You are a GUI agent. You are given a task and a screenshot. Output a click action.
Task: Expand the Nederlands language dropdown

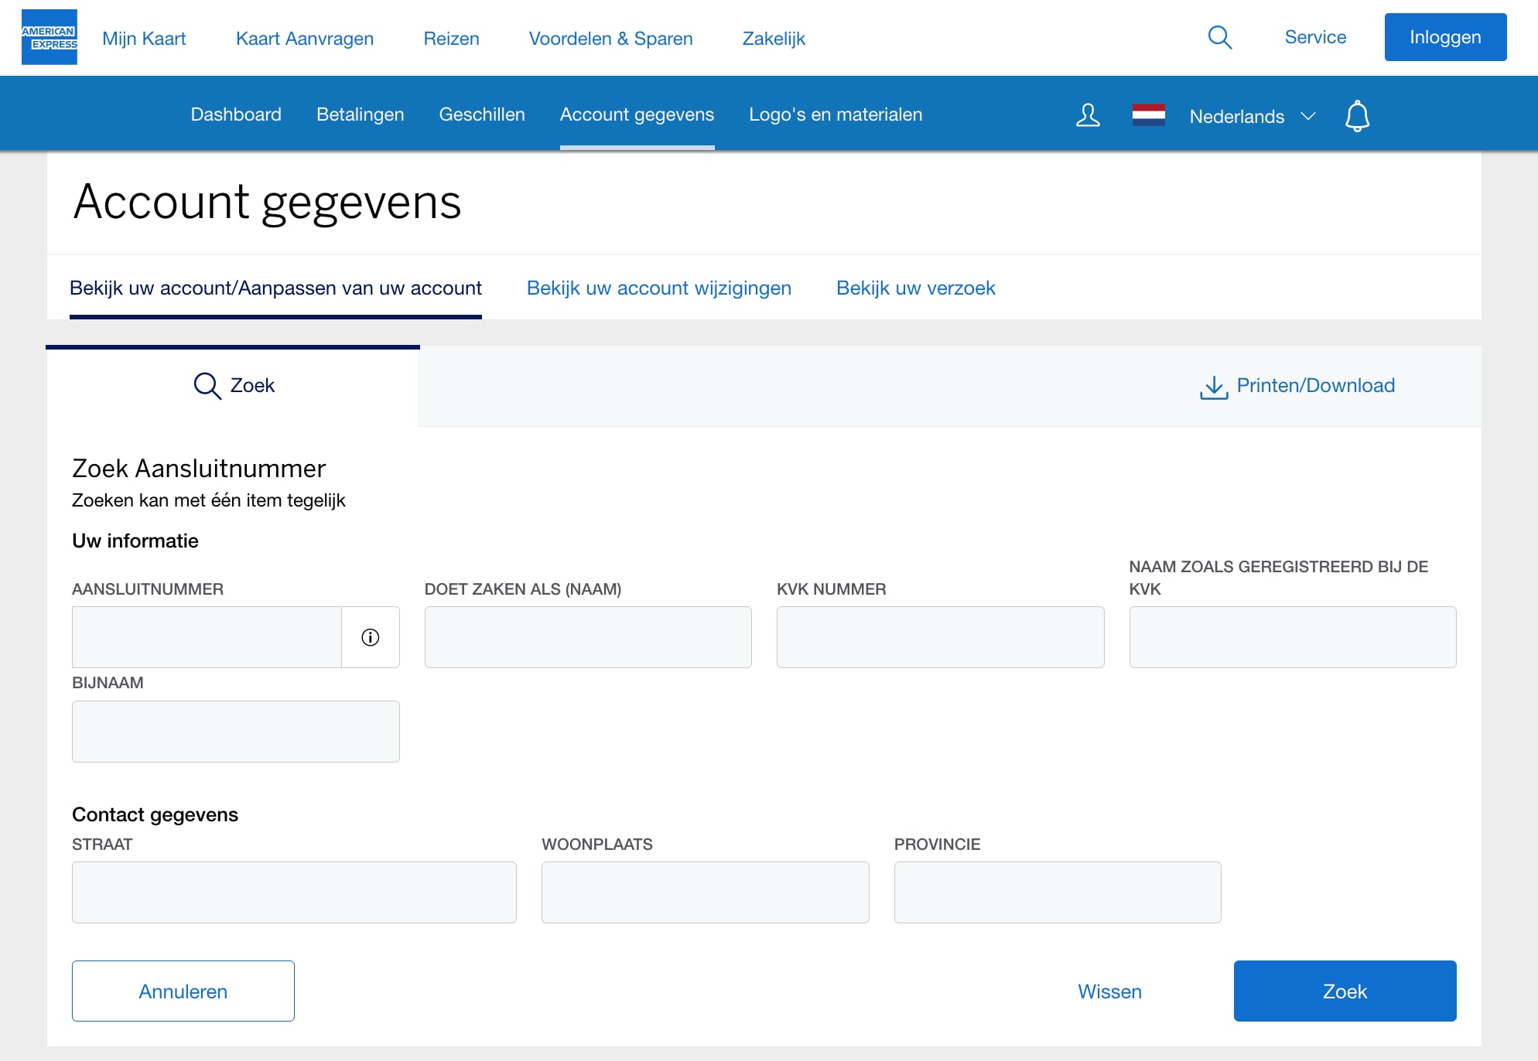tap(1250, 116)
